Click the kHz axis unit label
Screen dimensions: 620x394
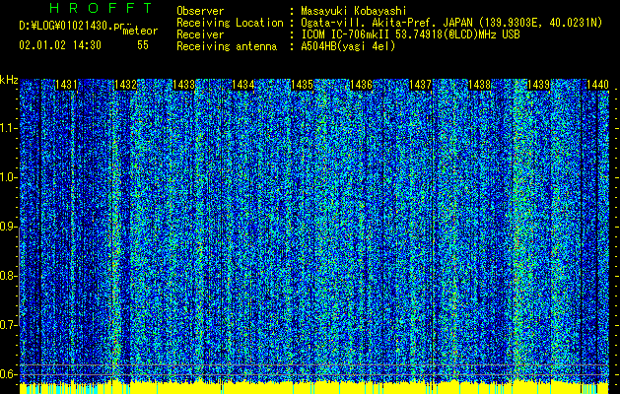tap(9, 80)
